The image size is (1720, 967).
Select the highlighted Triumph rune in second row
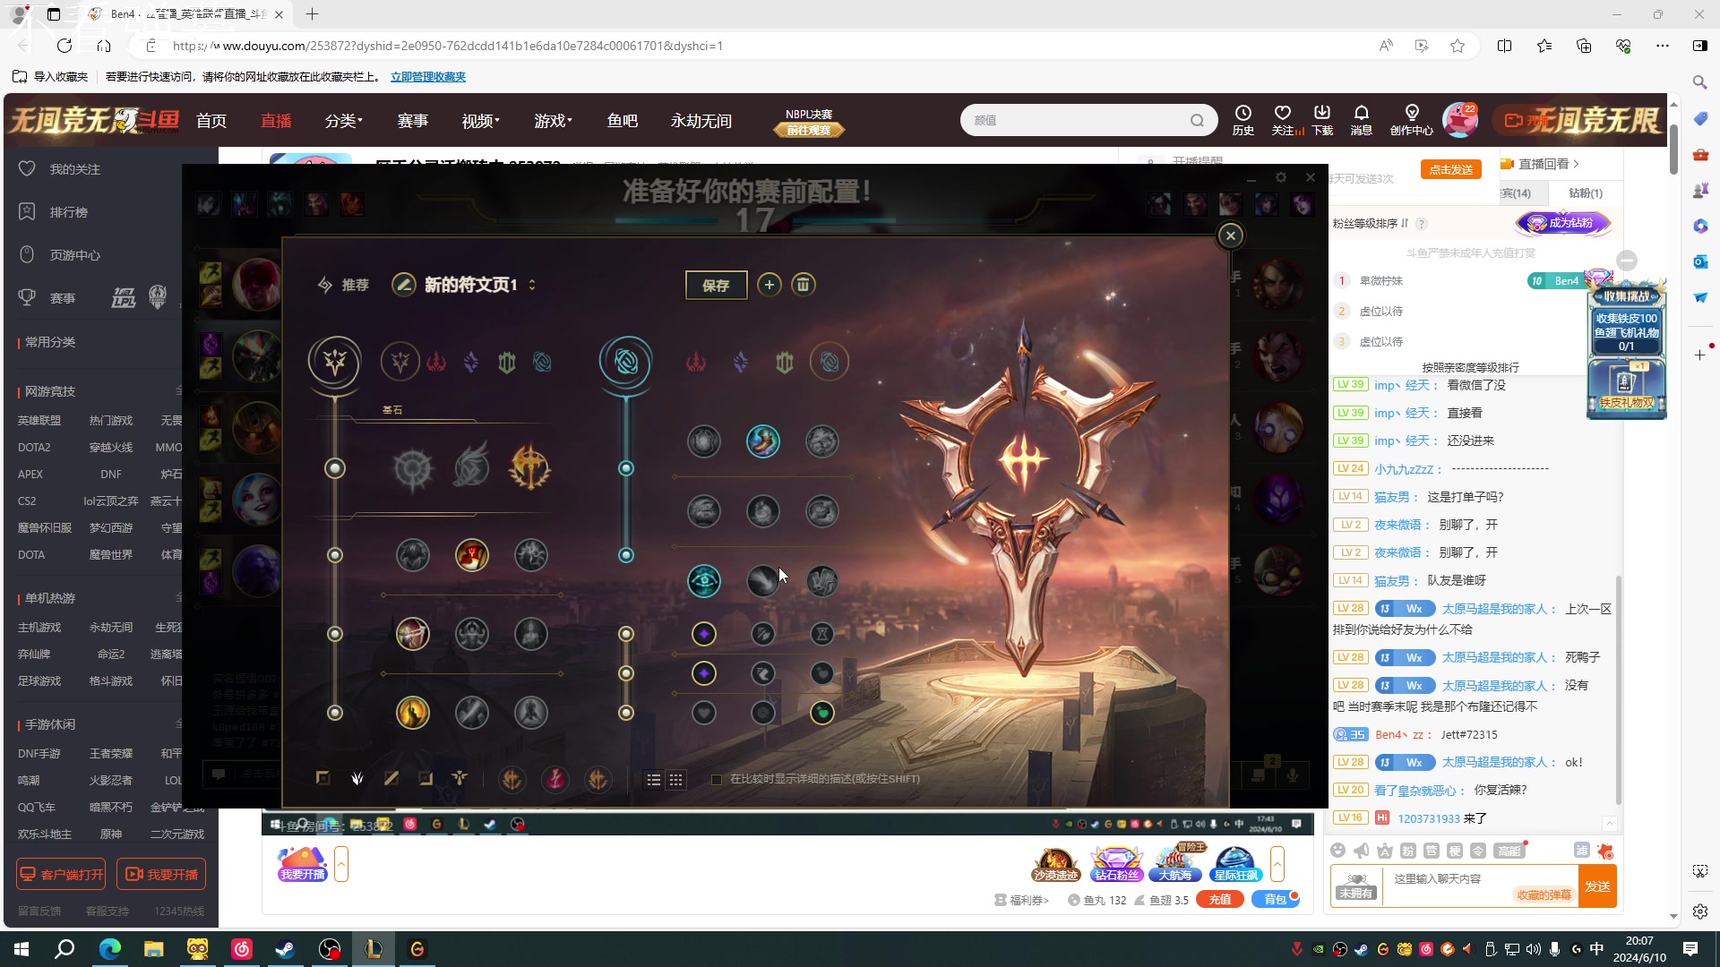pos(471,555)
